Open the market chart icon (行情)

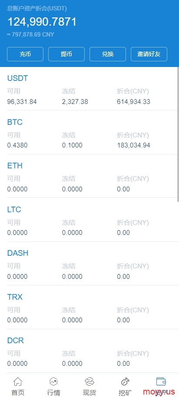54,381
